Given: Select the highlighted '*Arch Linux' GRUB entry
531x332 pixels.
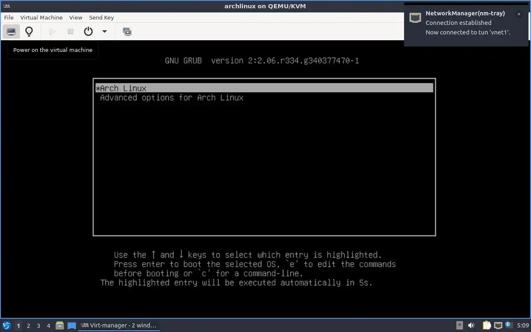Looking at the screenshot, I should point(264,88).
